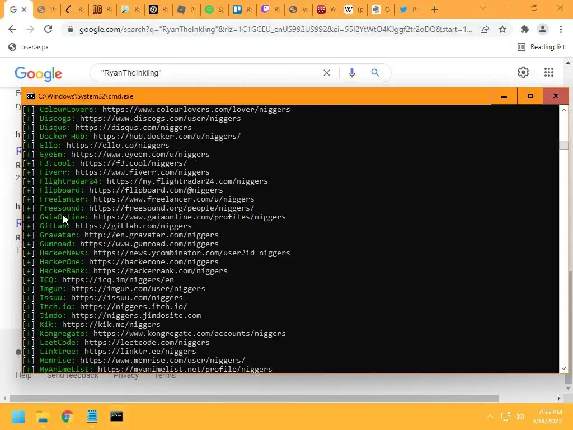
Task: Open volume control tray icon
Action: click(x=519, y=417)
